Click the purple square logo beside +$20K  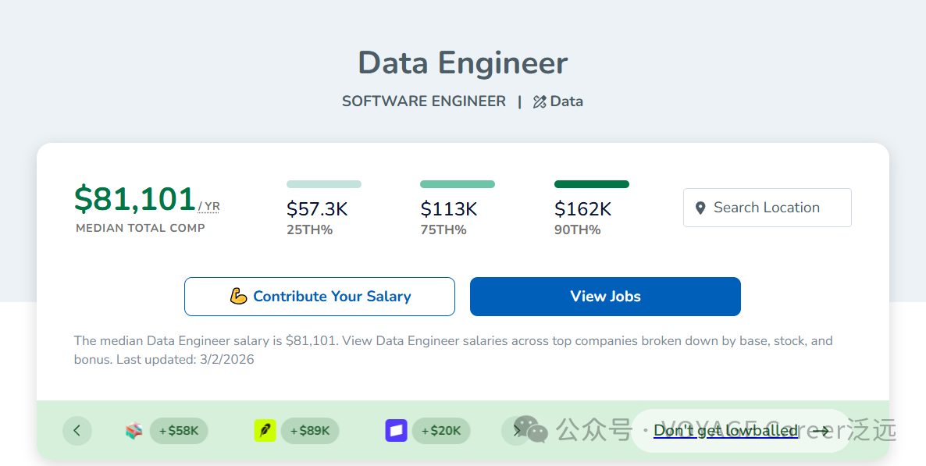(x=396, y=430)
